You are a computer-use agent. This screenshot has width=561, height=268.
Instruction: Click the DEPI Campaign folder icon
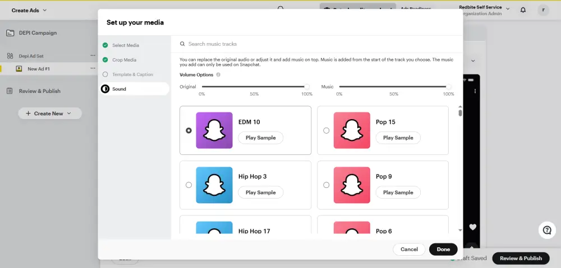point(10,33)
